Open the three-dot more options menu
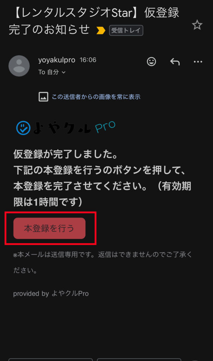 tap(198, 62)
